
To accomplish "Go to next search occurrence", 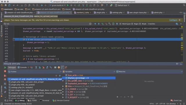I will (x=99, y=24).
